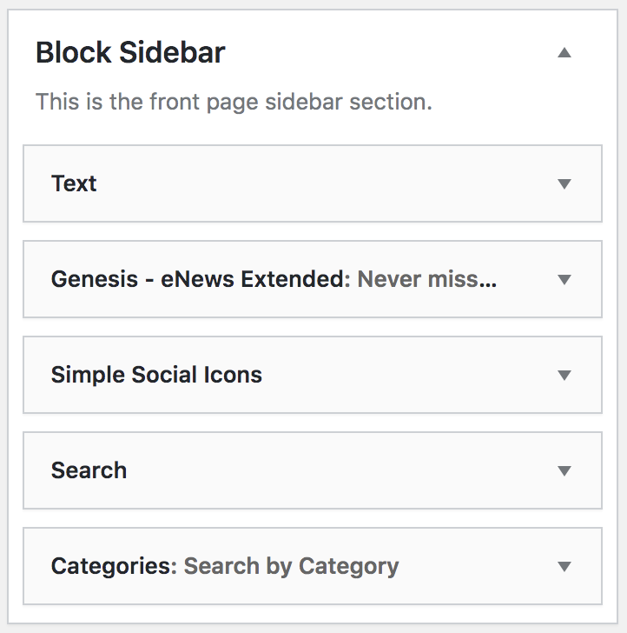Click Simple Social Icons widget title

(x=156, y=375)
